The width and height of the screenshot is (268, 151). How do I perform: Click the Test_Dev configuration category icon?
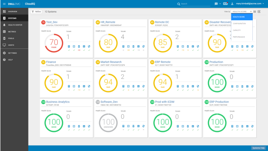pos(74,46)
